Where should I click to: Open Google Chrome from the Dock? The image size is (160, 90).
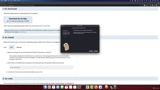pyautogui.click(x=87, y=87)
